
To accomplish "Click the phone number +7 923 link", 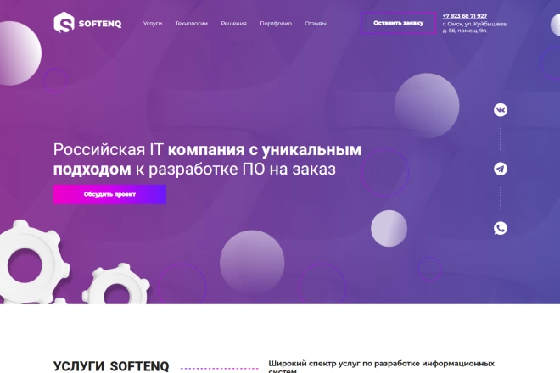I will [465, 16].
